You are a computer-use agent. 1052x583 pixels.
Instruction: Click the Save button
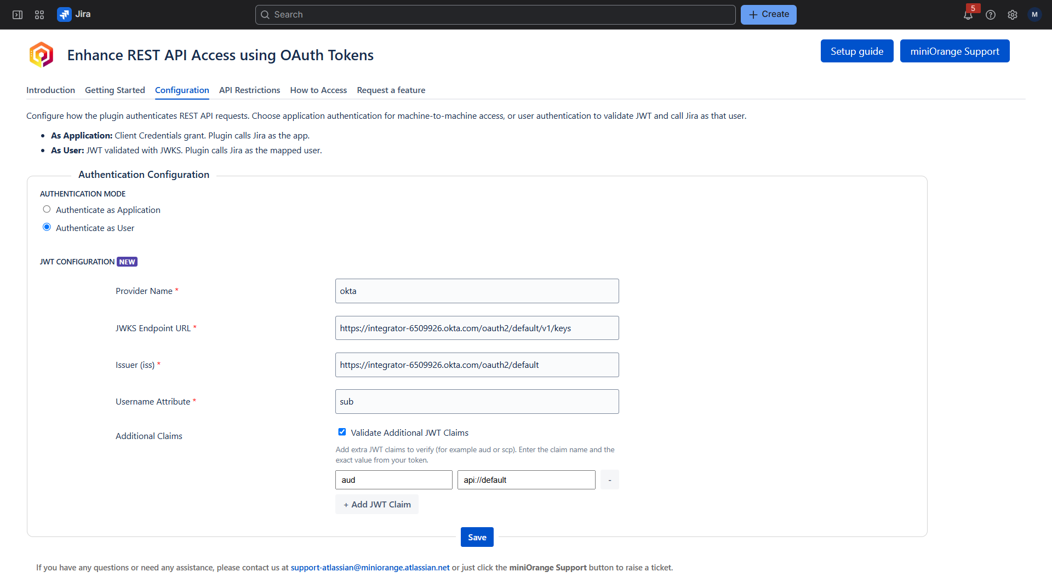pyautogui.click(x=477, y=537)
